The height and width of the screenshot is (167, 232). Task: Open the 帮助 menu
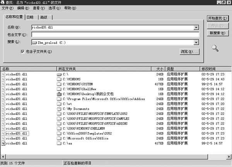[70, 8]
